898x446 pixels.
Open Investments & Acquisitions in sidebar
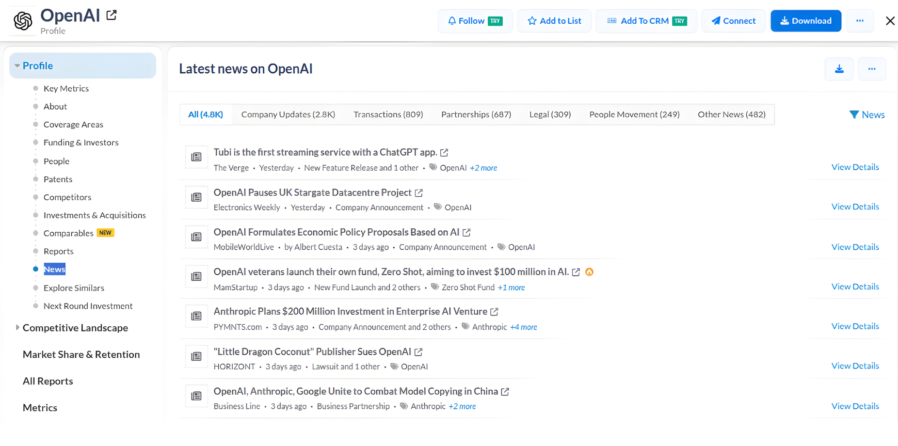point(95,215)
